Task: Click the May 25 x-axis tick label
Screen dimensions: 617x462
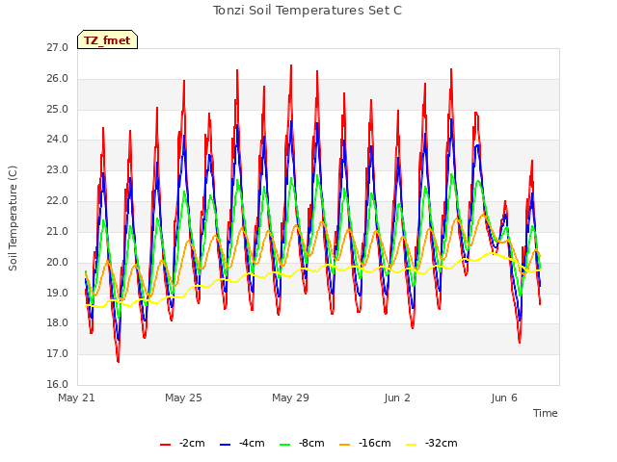Action: [183, 398]
